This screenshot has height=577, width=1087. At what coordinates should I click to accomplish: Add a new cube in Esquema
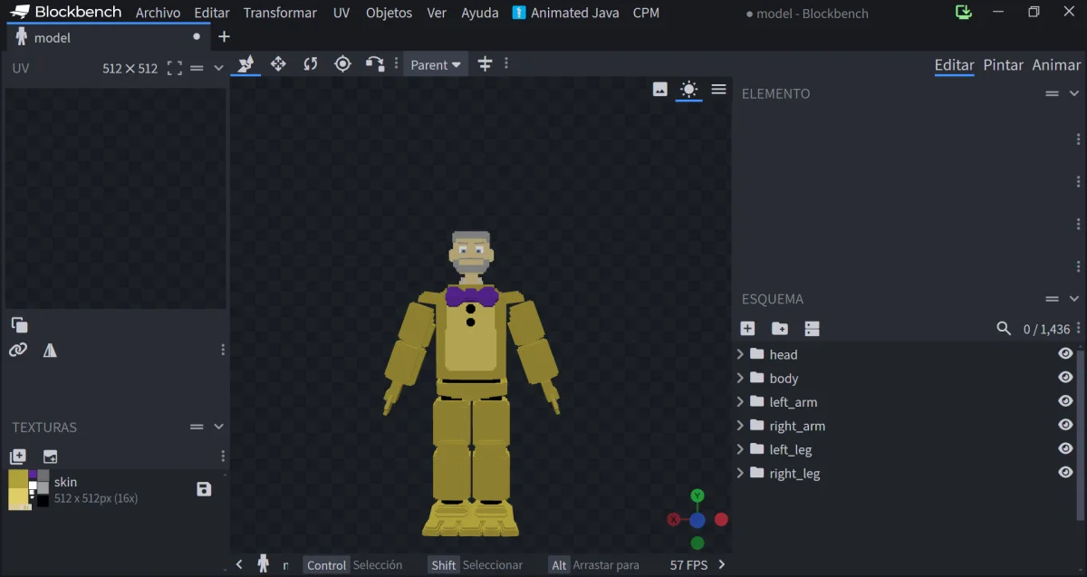(747, 329)
